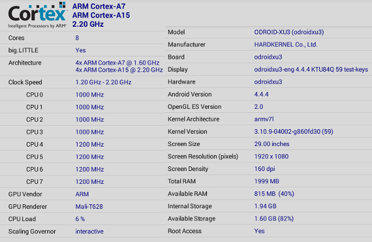
Task: Click the Available RAM value '815 MB (40%)'
Action: pyautogui.click(x=274, y=194)
